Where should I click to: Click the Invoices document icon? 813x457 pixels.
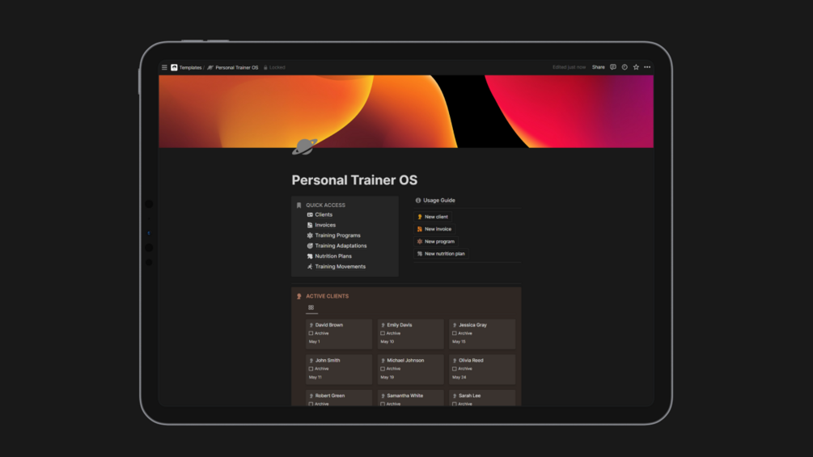click(x=310, y=225)
